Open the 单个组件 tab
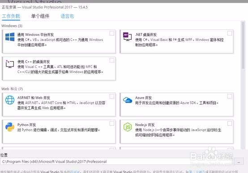 (40, 16)
